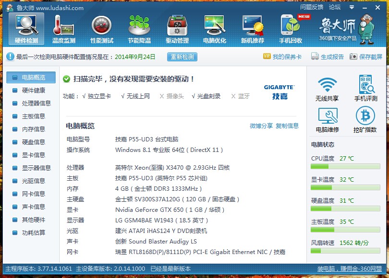Image resolution: width=389 pixels, height=278 pixels.
Task: Open the 无线共享 WiFi sharing icon
Action: (327, 89)
